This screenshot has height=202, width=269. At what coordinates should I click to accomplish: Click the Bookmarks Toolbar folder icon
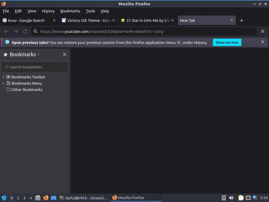tap(8, 77)
